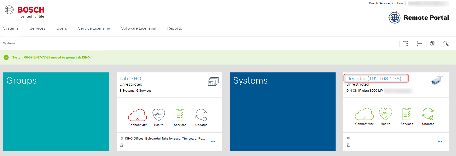Click the Bosch logo
456x156 pixels.
click(24, 12)
